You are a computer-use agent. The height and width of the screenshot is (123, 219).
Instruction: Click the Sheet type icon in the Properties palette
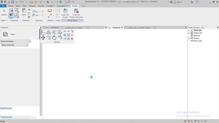tap(5, 34)
